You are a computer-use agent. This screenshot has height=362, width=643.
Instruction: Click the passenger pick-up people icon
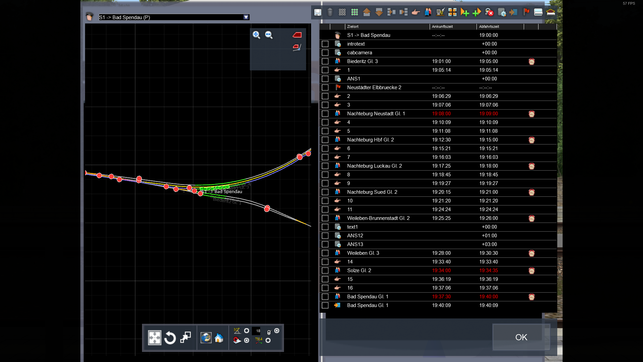428,12
